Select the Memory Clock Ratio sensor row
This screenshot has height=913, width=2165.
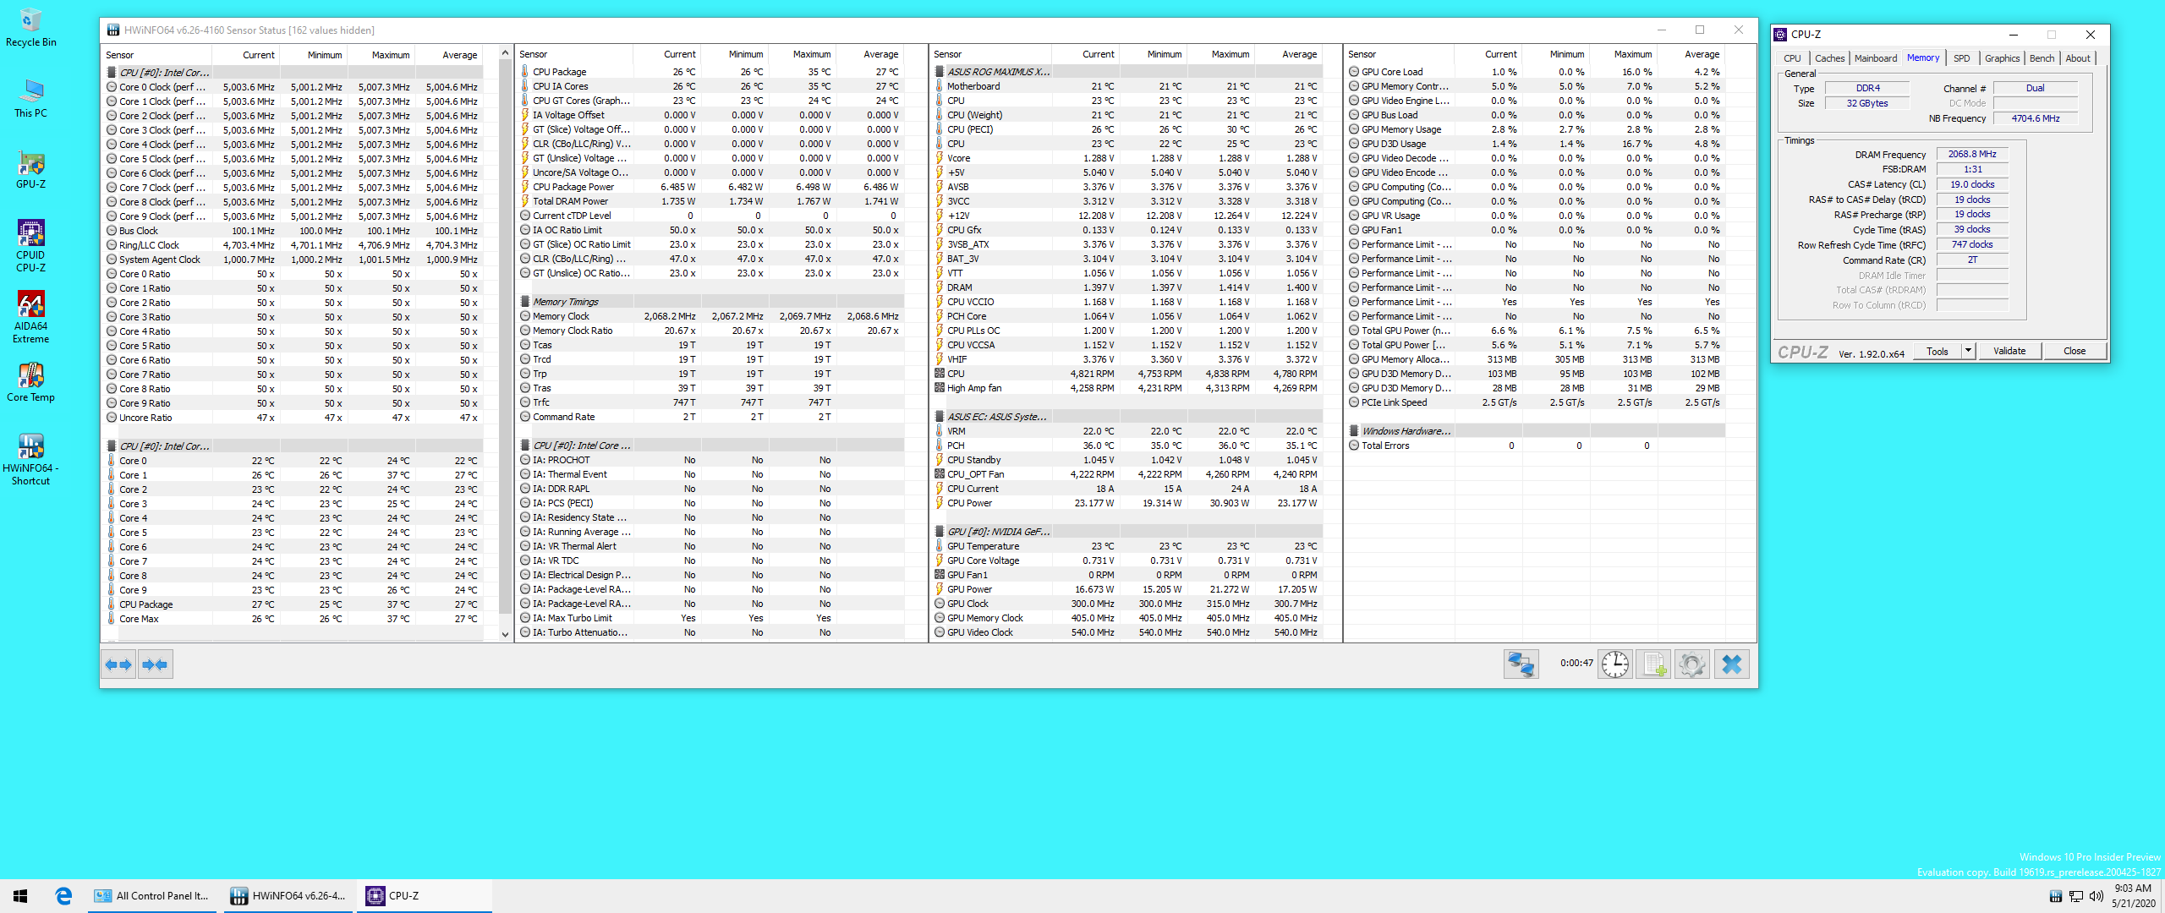tap(710, 331)
